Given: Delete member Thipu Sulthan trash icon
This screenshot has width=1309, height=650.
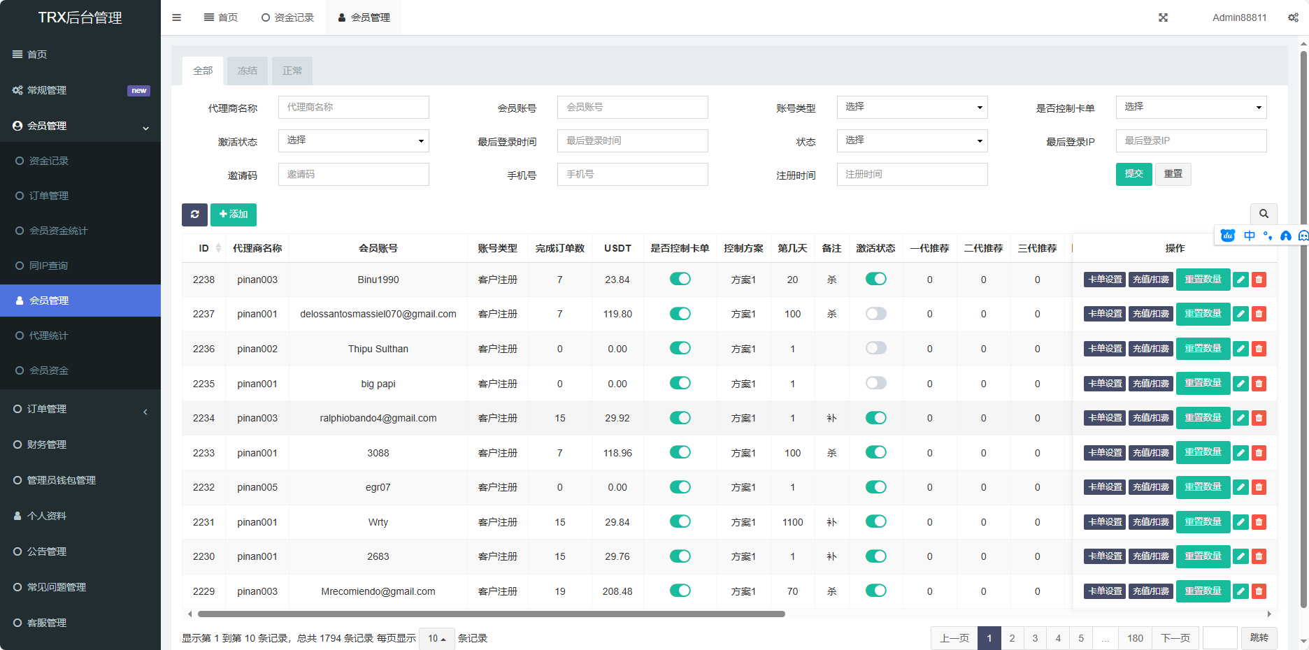Looking at the screenshot, I should (1259, 349).
